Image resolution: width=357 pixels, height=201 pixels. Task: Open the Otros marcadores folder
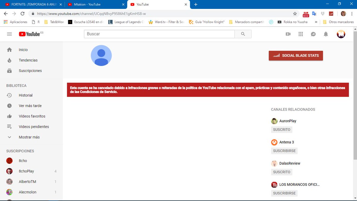[338, 22]
